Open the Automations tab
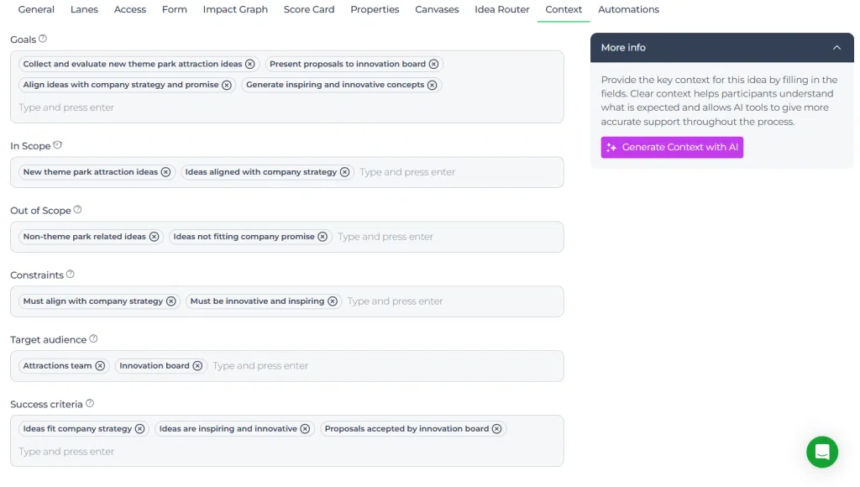 628,10
